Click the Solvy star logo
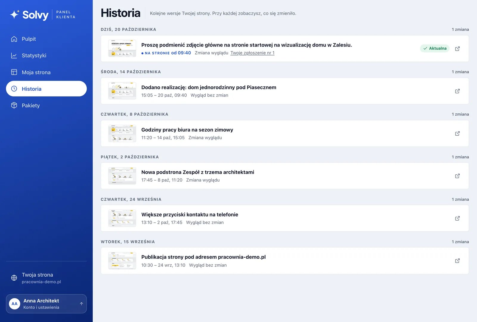Viewport: 477px width, 322px height. [14, 14]
